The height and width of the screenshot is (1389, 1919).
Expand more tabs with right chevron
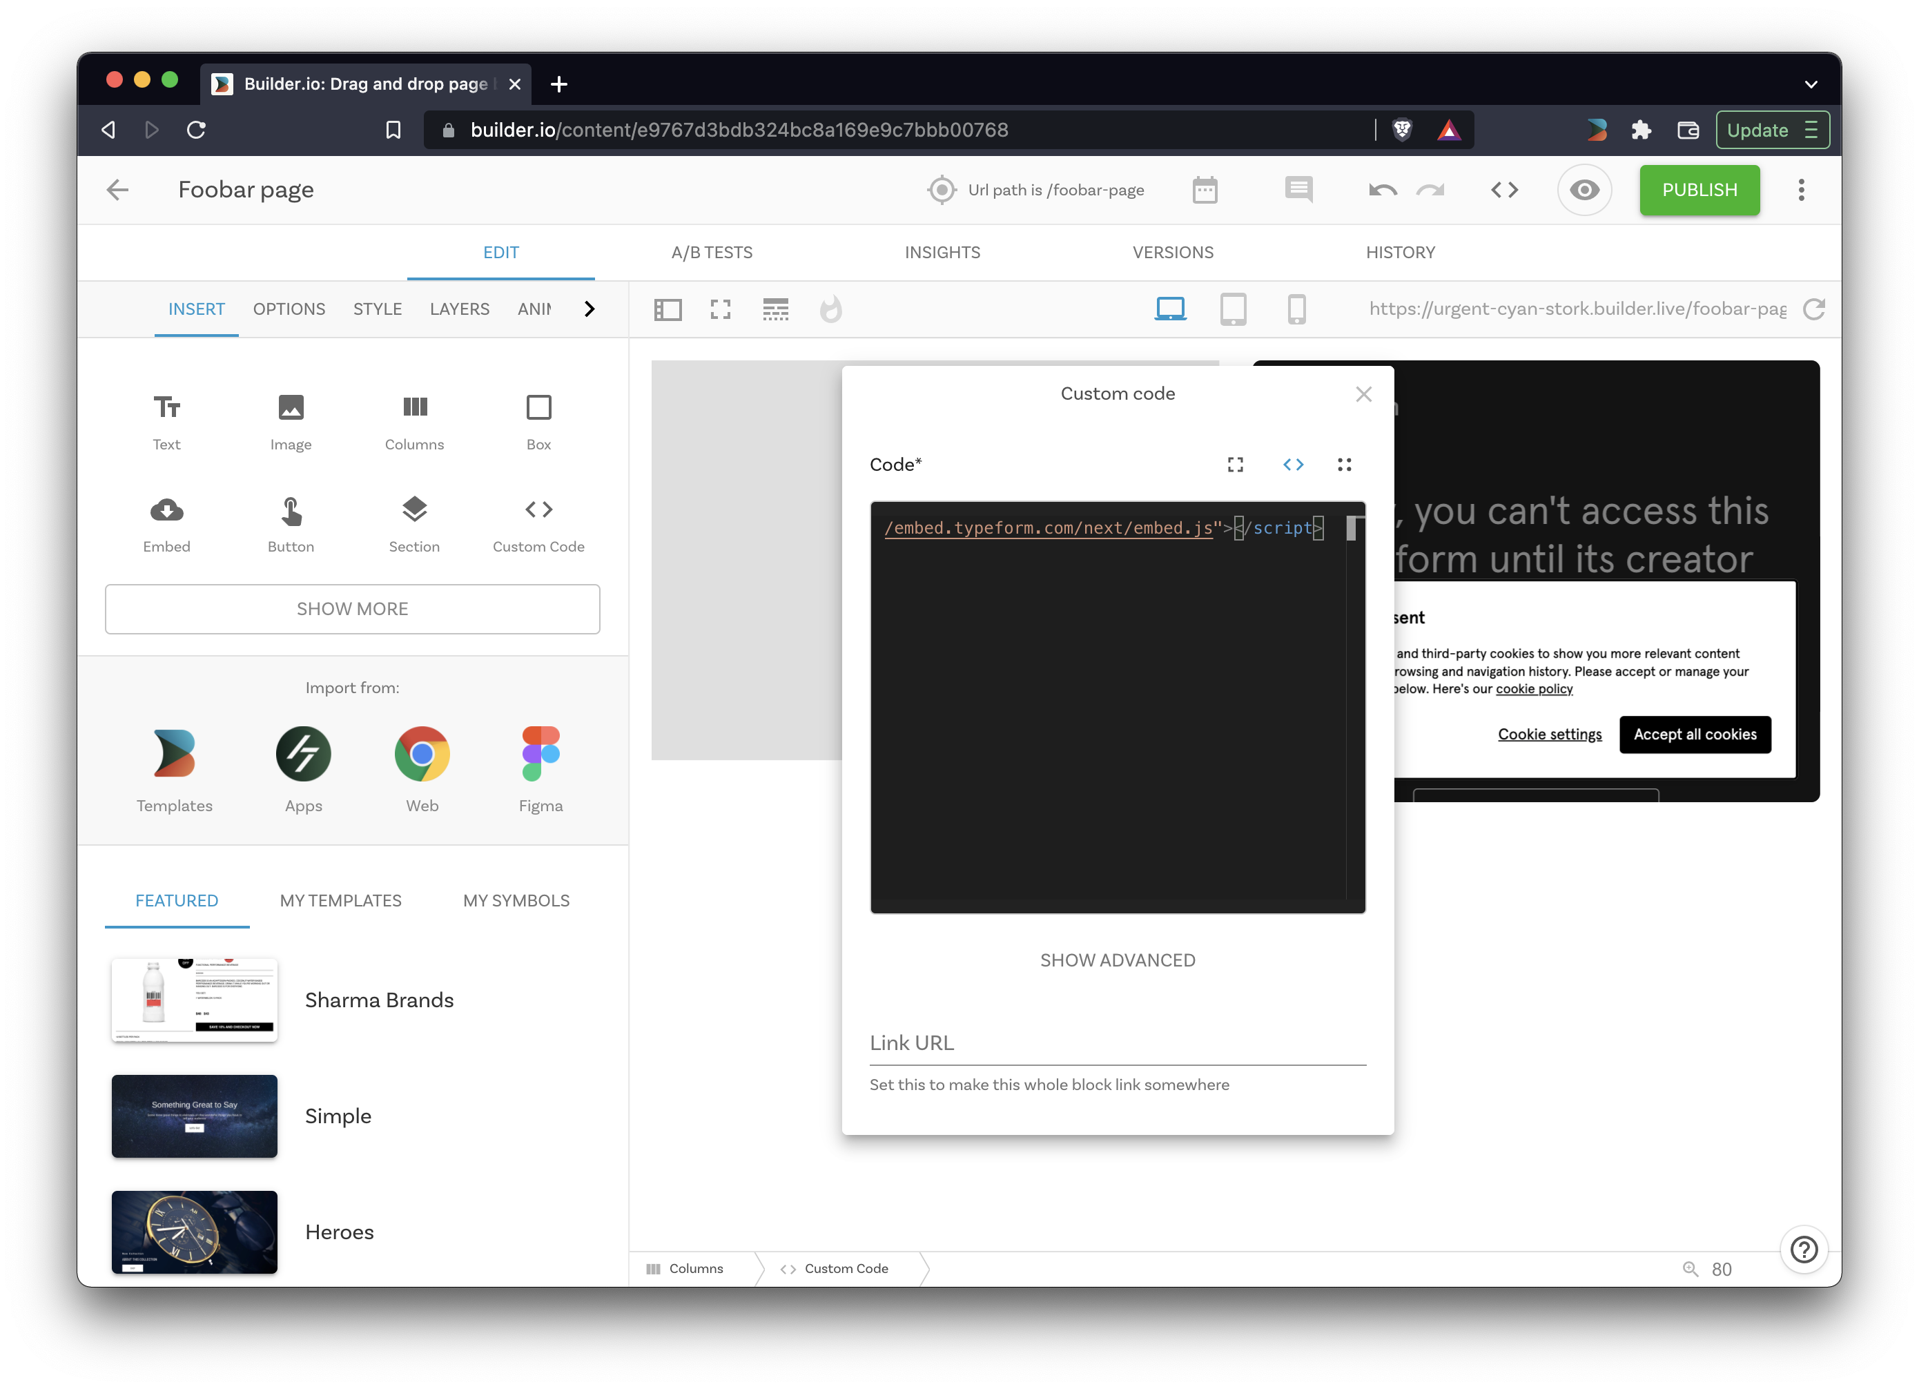coord(590,309)
